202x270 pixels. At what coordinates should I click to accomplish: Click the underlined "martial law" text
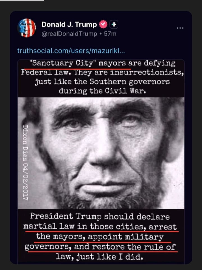(49, 226)
